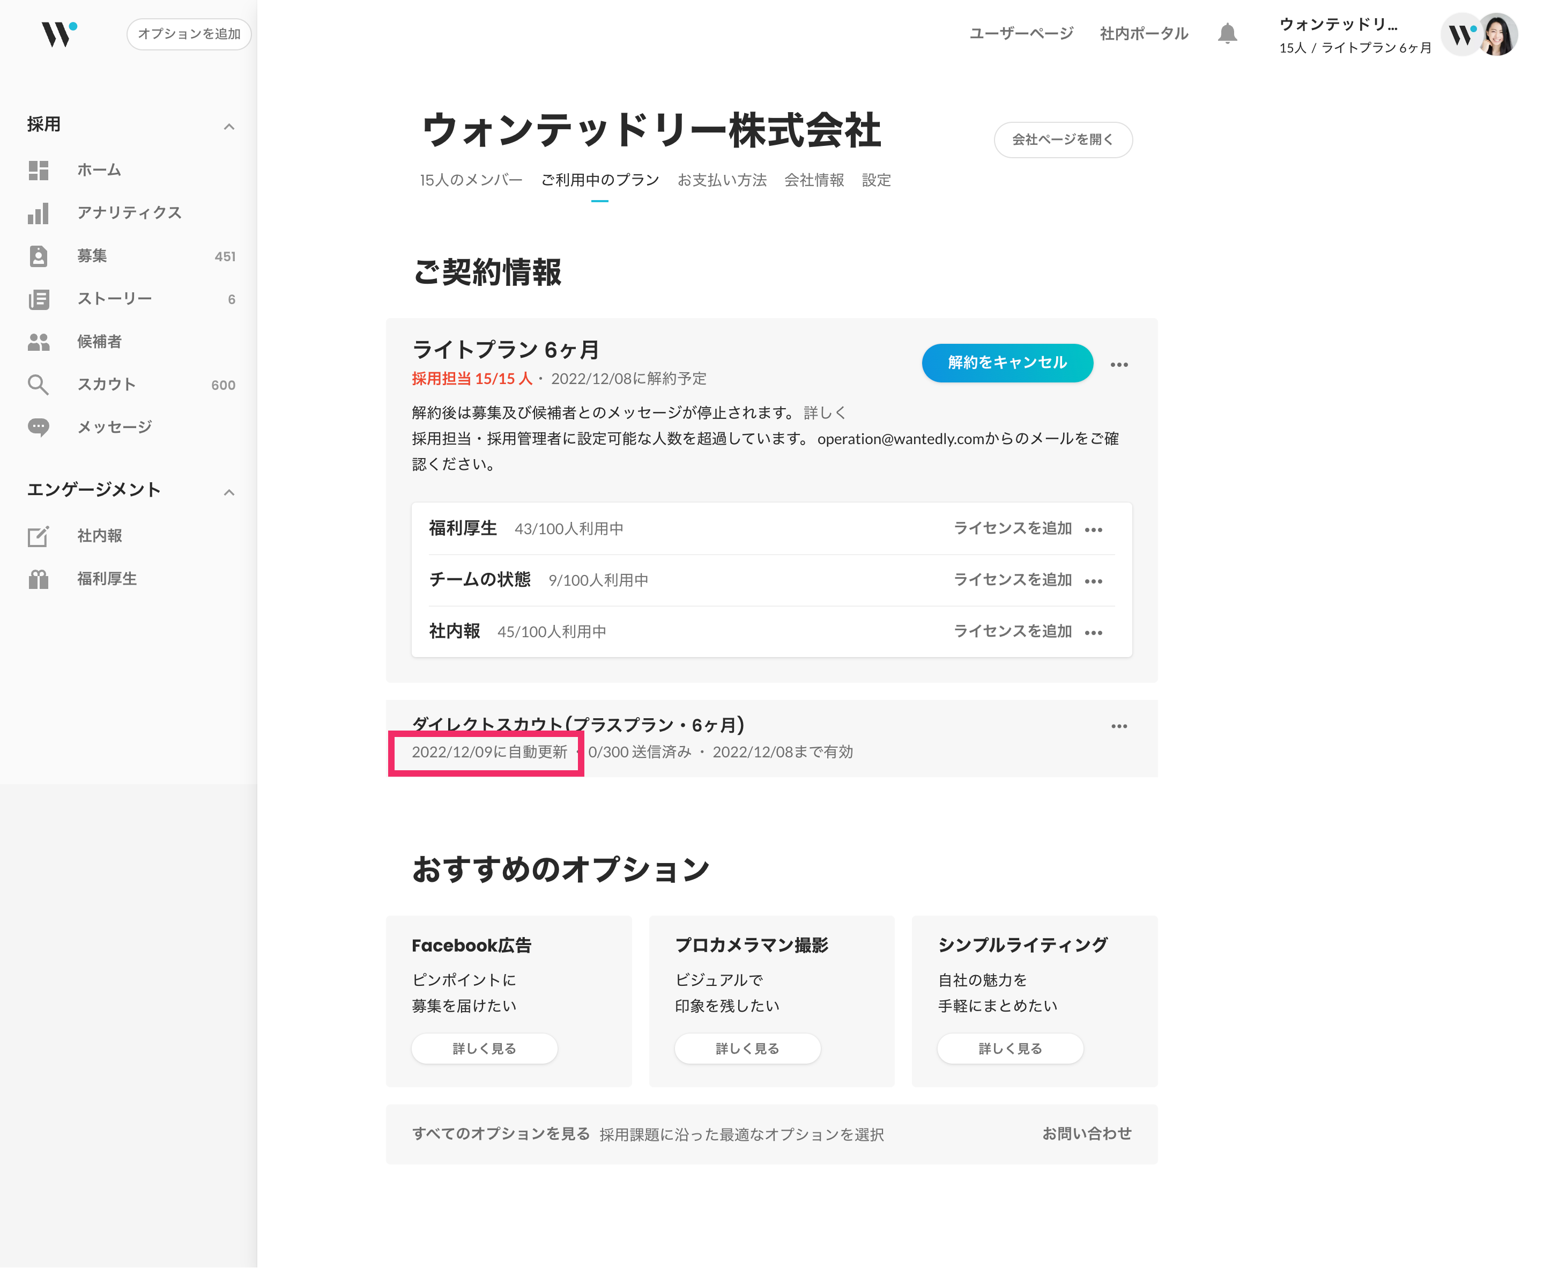Click すべてのオプションを見る link
The image size is (1544, 1268).
coord(500,1133)
